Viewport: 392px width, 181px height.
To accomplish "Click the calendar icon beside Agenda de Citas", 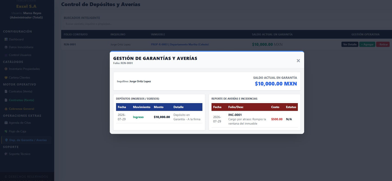I will [6, 123].
